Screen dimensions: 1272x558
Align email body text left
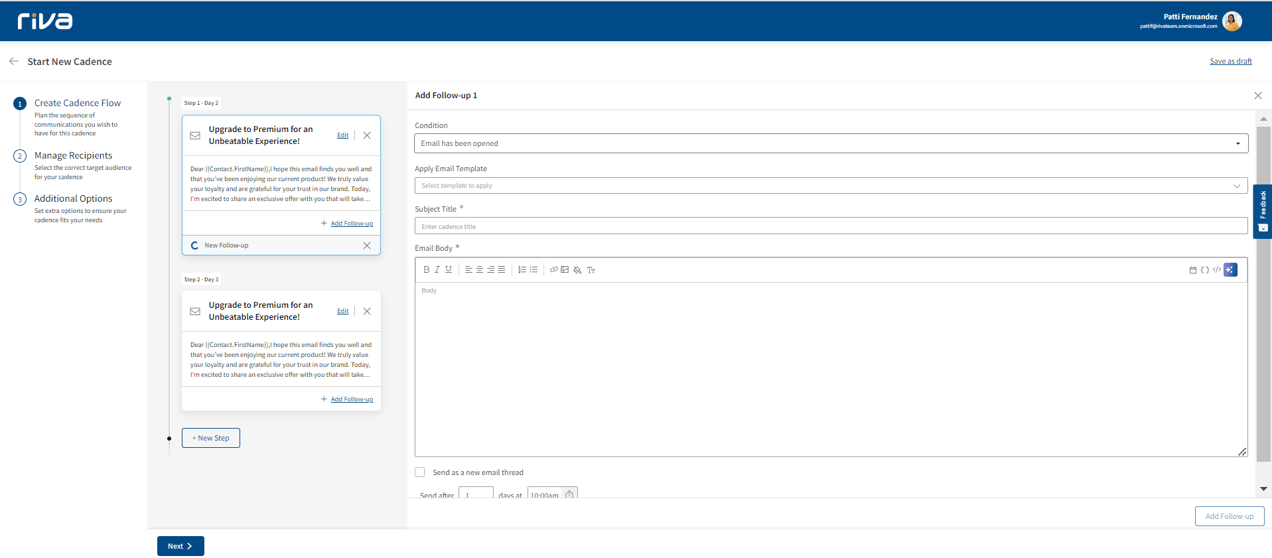(468, 269)
